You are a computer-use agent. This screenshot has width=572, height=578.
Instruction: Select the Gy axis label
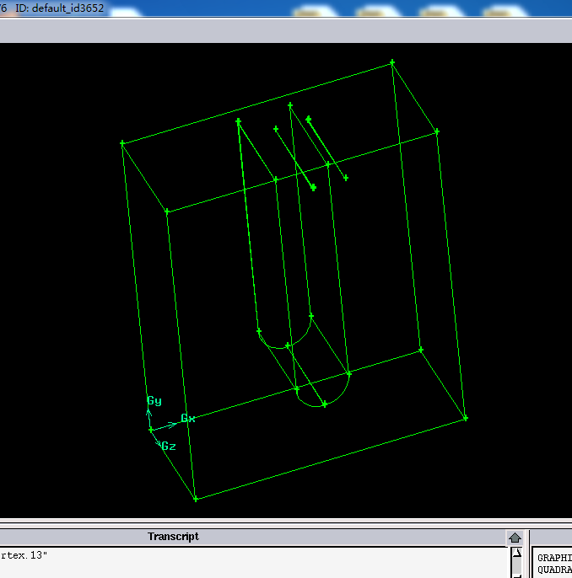click(x=154, y=401)
